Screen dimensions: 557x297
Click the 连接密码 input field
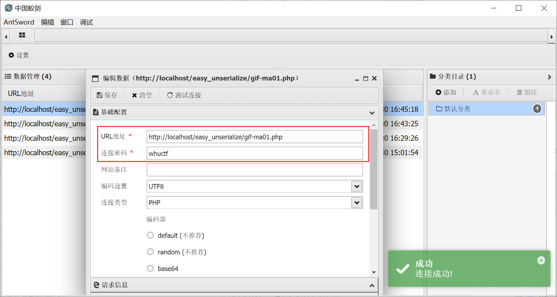click(x=255, y=153)
